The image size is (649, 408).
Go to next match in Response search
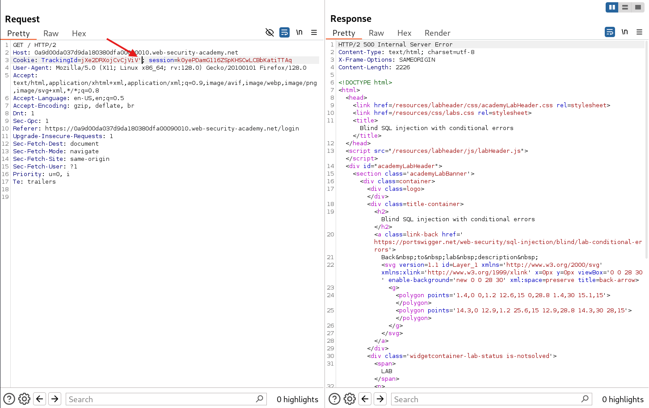coord(380,399)
